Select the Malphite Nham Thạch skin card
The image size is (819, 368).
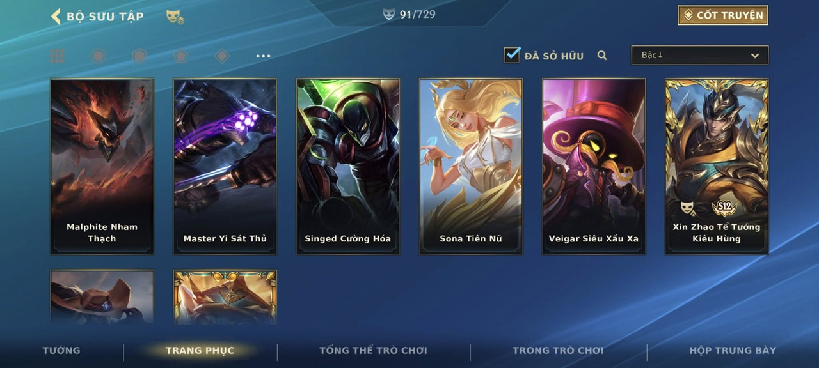[102, 166]
